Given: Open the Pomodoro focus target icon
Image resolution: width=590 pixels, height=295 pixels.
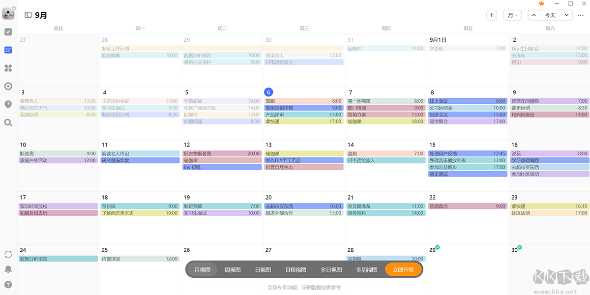Looking at the screenshot, I should [8, 86].
